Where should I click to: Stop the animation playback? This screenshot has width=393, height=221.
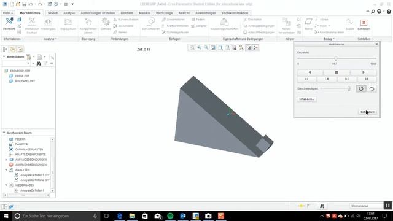[337, 72]
